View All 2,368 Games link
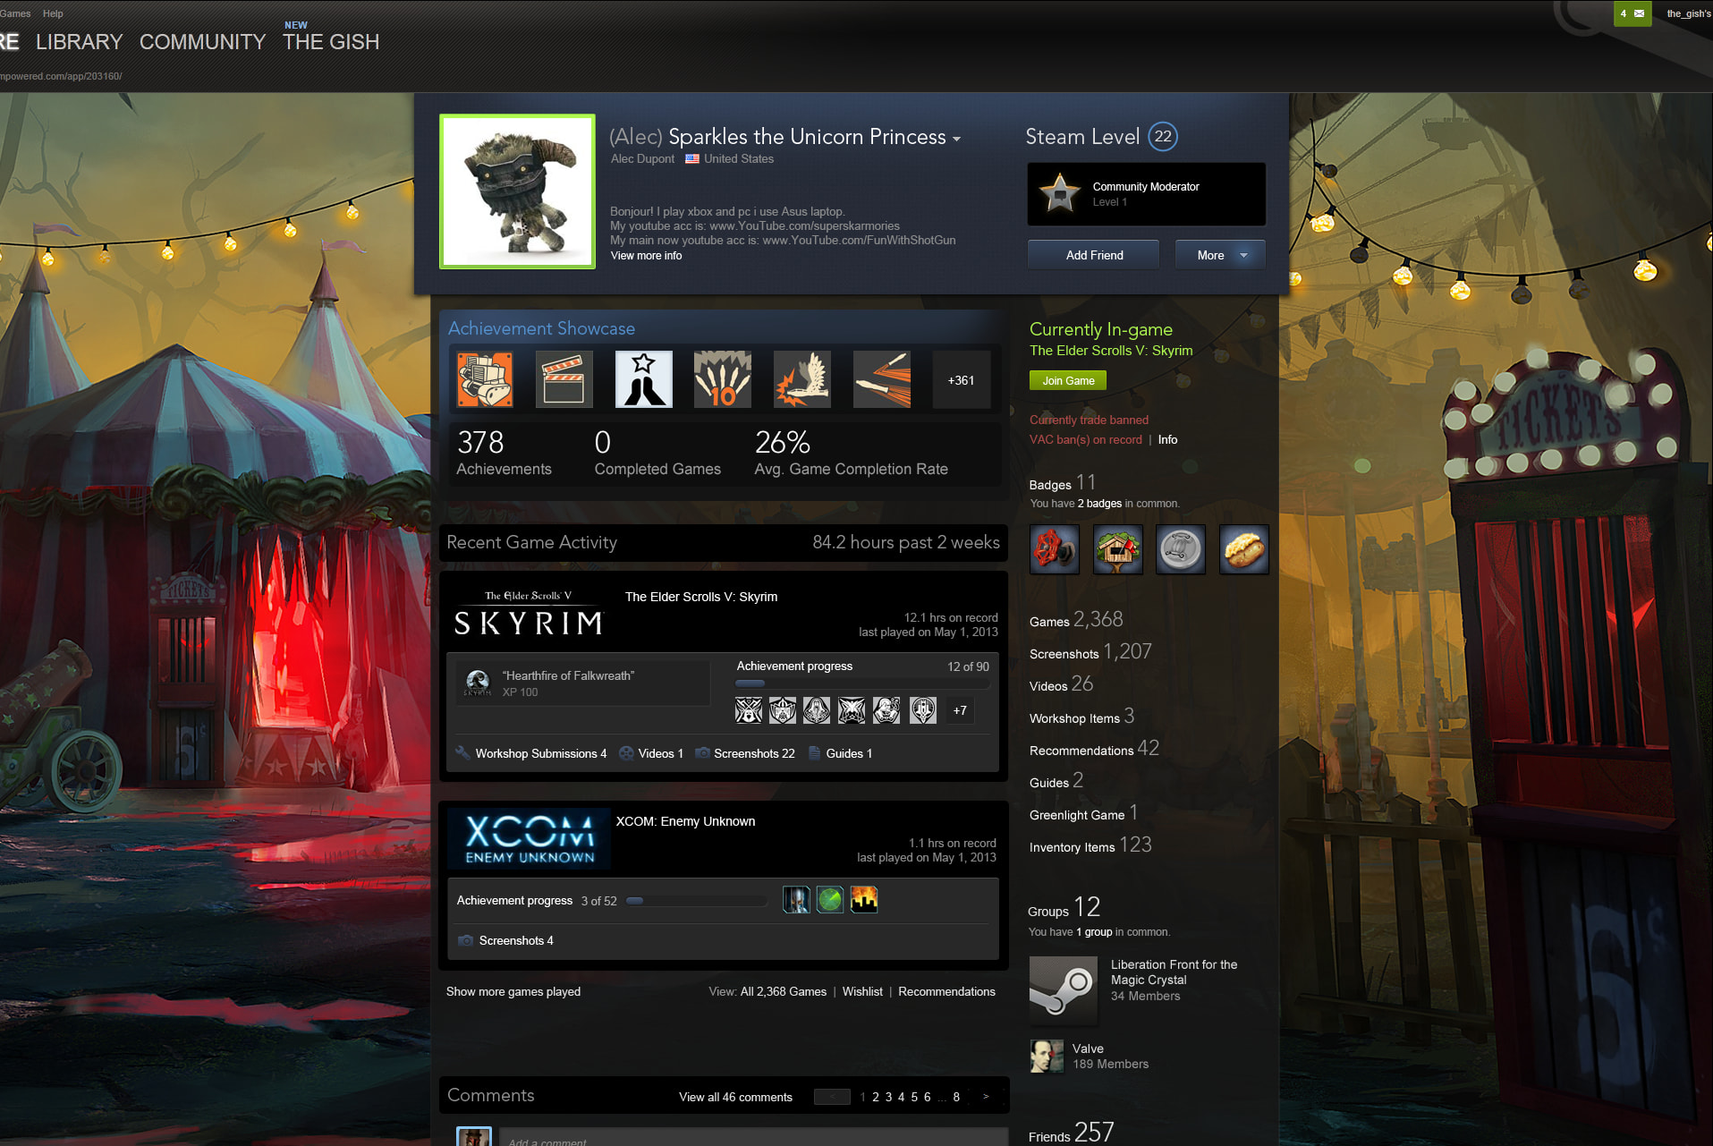This screenshot has height=1146, width=1713. tap(784, 991)
